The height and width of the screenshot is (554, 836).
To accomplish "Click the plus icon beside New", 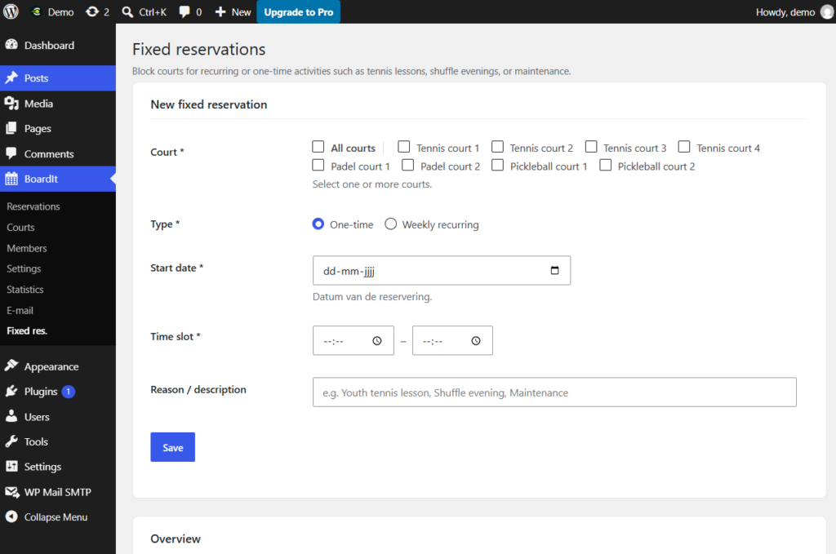I will coord(220,11).
